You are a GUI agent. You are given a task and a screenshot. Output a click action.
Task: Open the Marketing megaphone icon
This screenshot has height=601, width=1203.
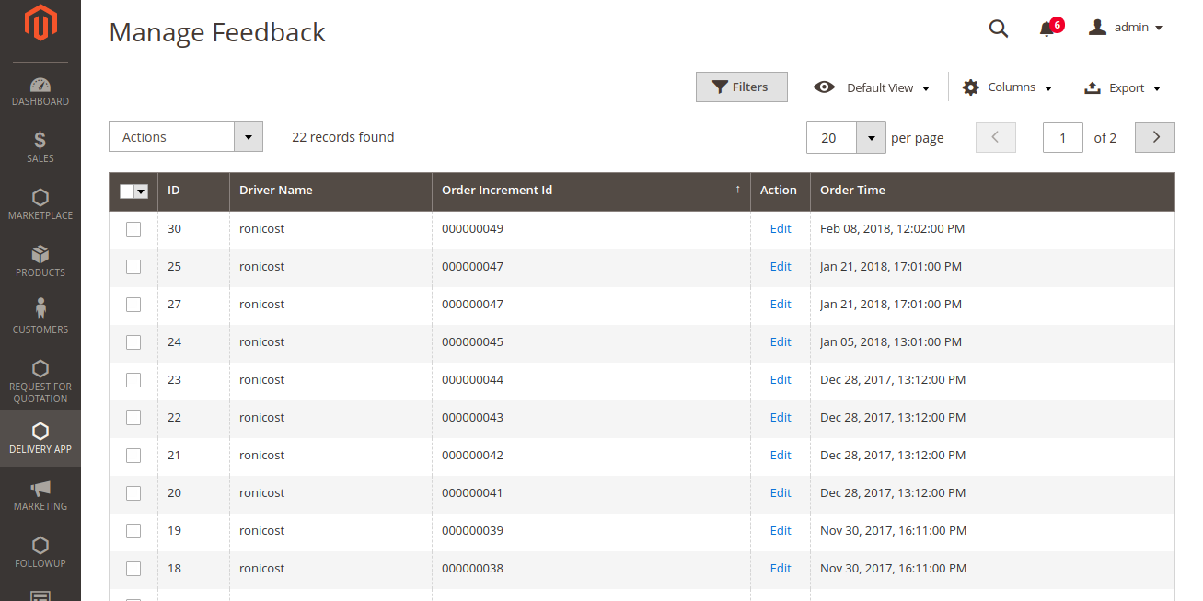[x=40, y=489]
